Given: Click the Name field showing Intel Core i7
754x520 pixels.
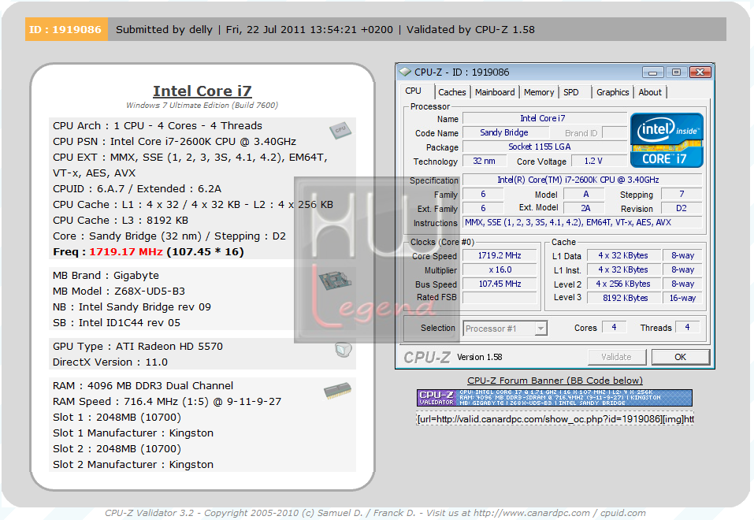Looking at the screenshot, I should (x=545, y=118).
